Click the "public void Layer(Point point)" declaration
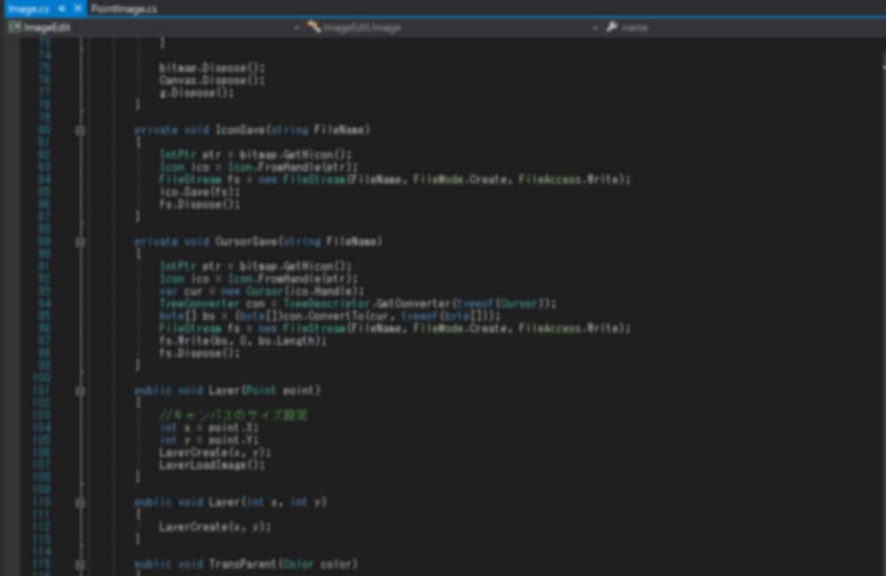 pyautogui.click(x=227, y=390)
